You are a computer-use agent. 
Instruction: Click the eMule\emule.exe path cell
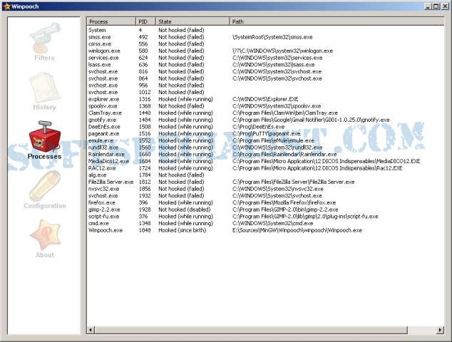[273, 140]
